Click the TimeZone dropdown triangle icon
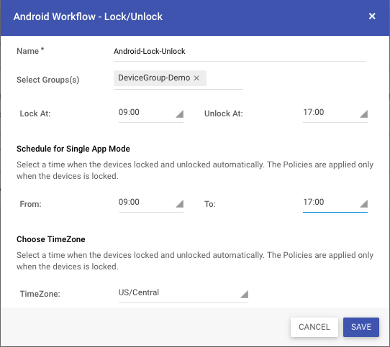Viewport: 390px width, 347px height. click(244, 294)
